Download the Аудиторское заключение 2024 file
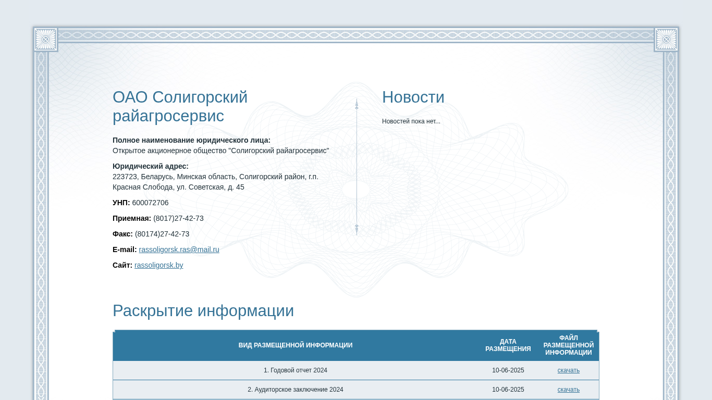The width and height of the screenshot is (712, 400). (568, 390)
